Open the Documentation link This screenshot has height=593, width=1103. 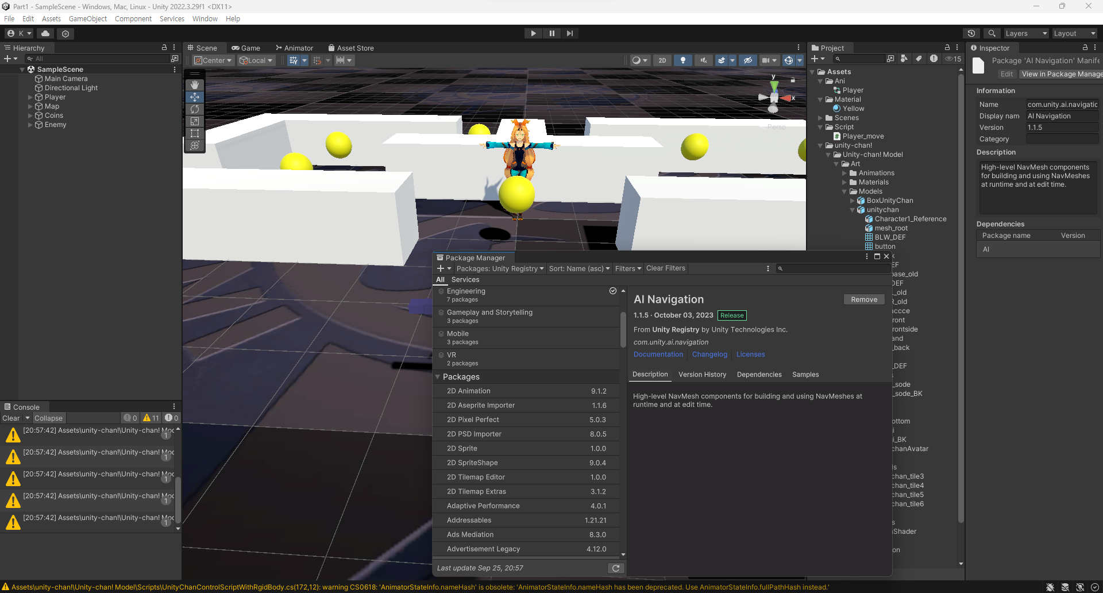[658, 355]
